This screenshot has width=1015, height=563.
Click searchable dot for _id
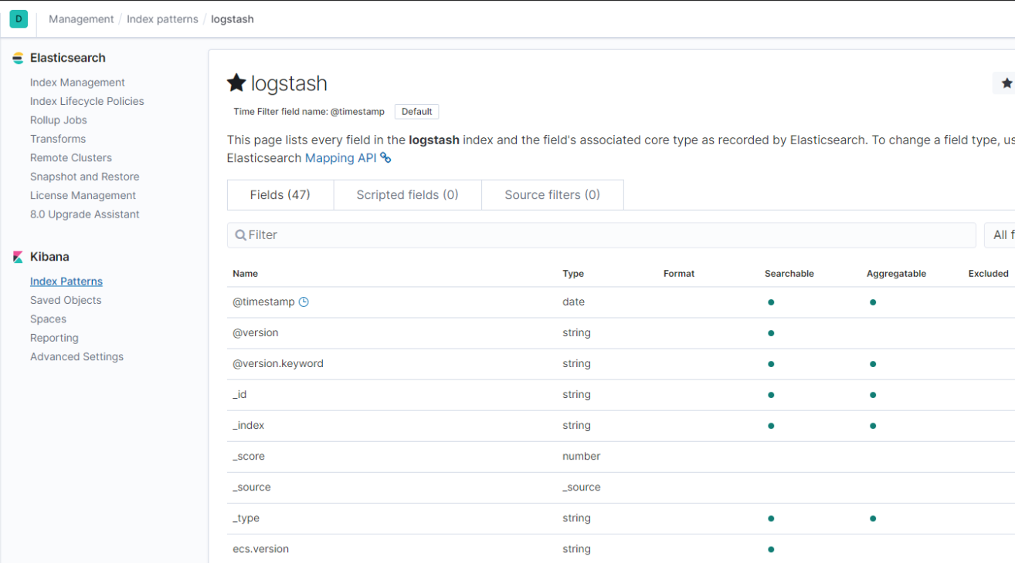(x=771, y=395)
